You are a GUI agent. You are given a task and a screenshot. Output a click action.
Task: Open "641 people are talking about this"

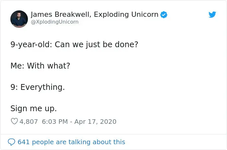click(x=71, y=142)
